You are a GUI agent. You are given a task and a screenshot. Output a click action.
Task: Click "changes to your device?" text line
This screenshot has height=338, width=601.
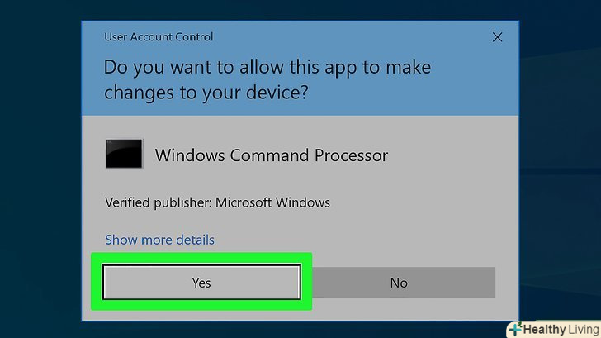tap(206, 93)
